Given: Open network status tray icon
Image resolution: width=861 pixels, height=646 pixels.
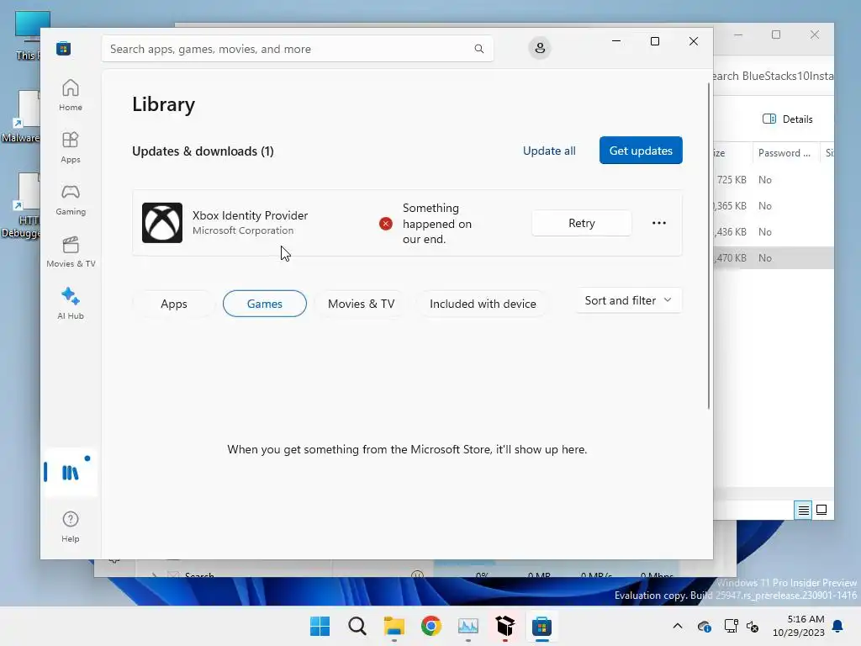Looking at the screenshot, I should (731, 626).
